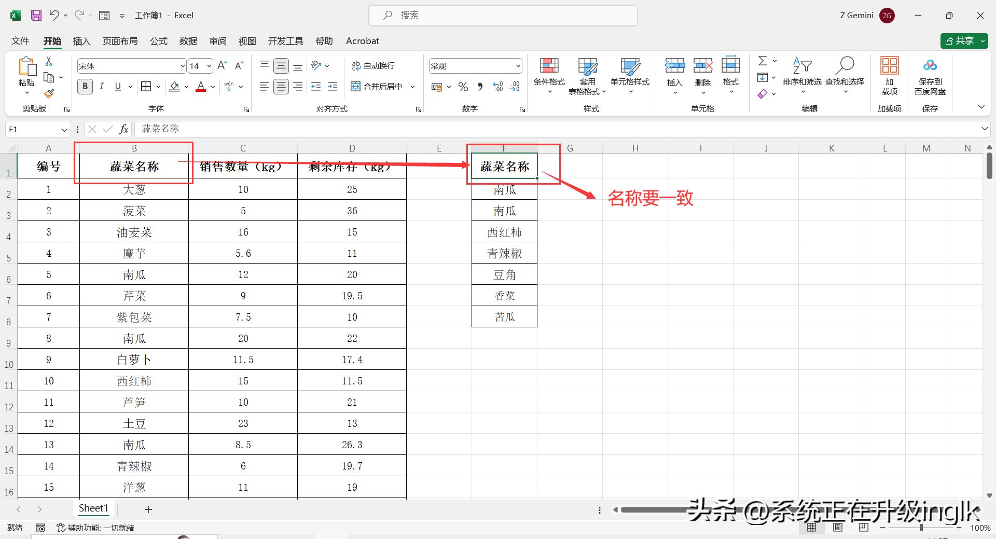Viewport: 996px width, 539px height.
Task: Click AutoSum sigma icon
Action: pyautogui.click(x=763, y=61)
